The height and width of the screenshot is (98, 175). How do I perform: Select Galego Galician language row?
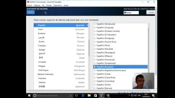[x=61, y=50]
